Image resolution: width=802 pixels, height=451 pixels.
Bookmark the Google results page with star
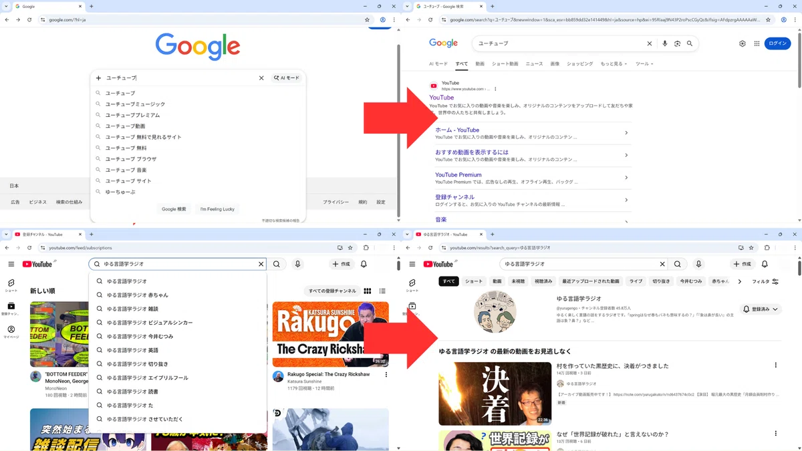tap(768, 19)
